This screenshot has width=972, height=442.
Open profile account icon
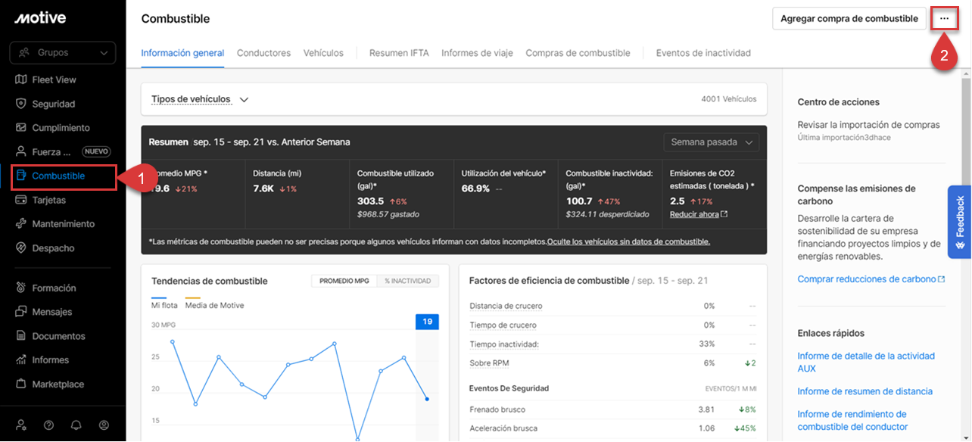(104, 425)
